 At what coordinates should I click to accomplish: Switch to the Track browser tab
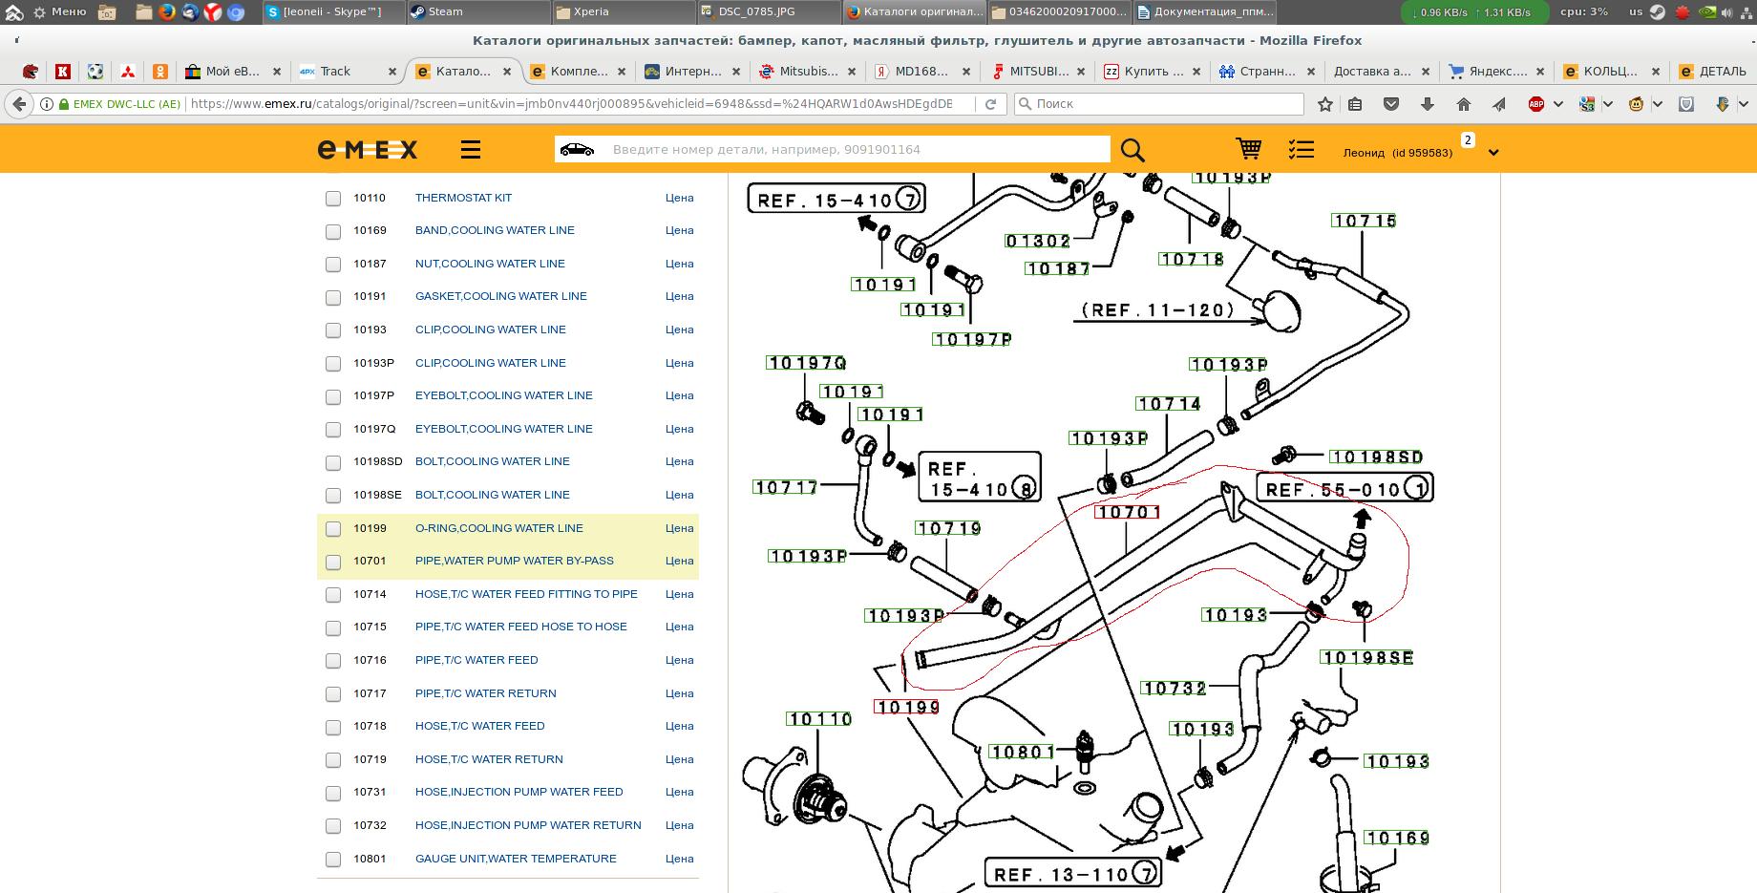pyautogui.click(x=334, y=72)
